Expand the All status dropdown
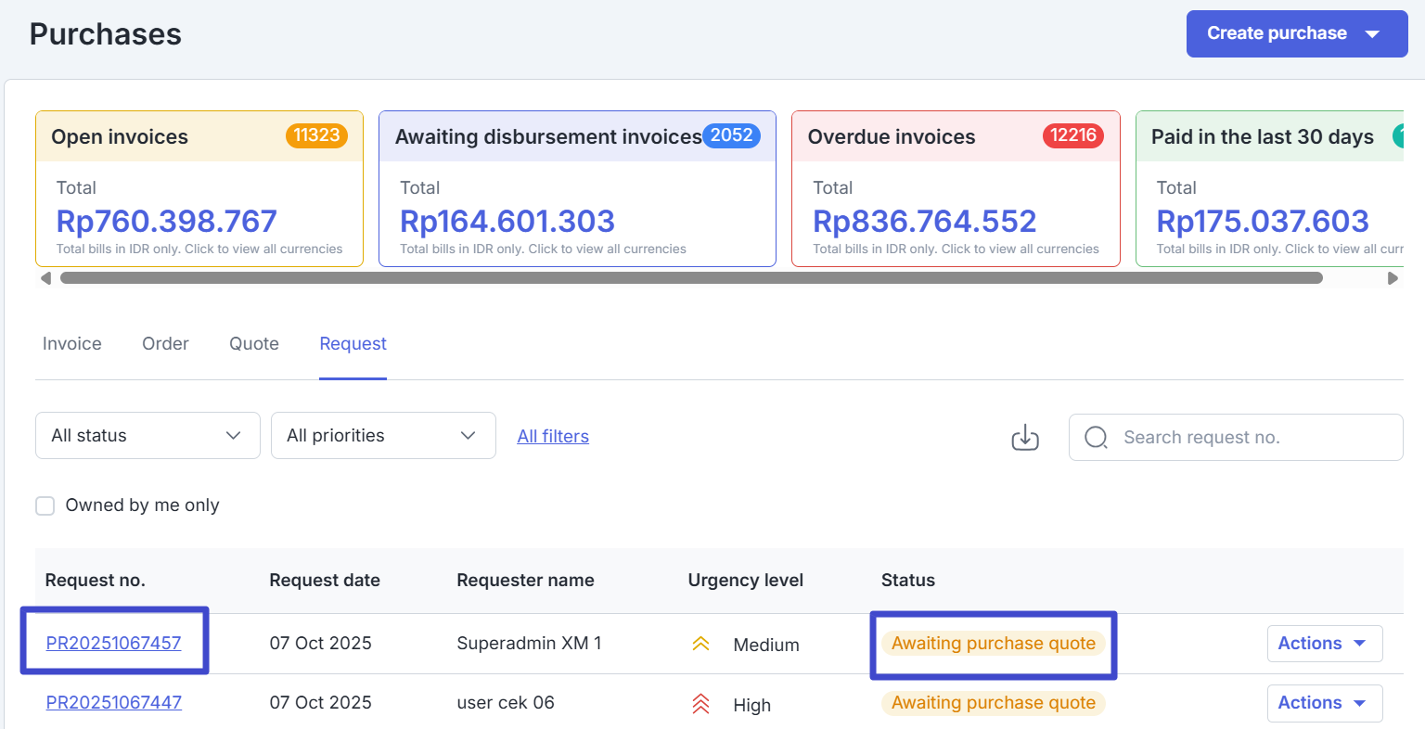Viewport: 1425px width, 729px height. [x=148, y=436]
